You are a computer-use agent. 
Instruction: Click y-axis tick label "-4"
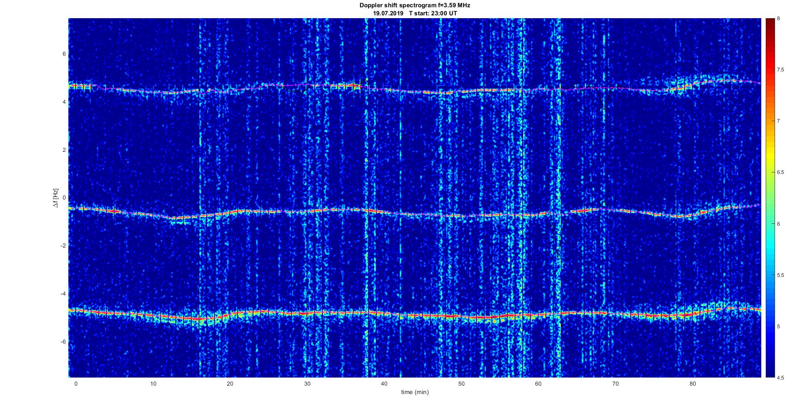pyautogui.click(x=64, y=294)
